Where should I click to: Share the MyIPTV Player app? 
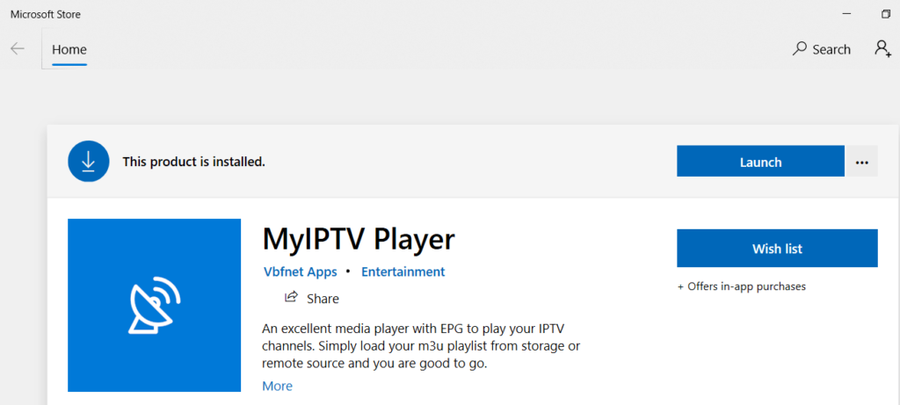(x=312, y=299)
